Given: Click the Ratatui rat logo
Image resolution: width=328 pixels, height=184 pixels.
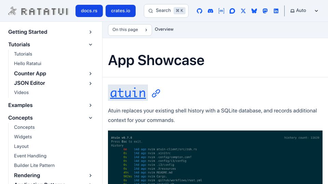Looking at the screenshot, I should pos(12,11).
